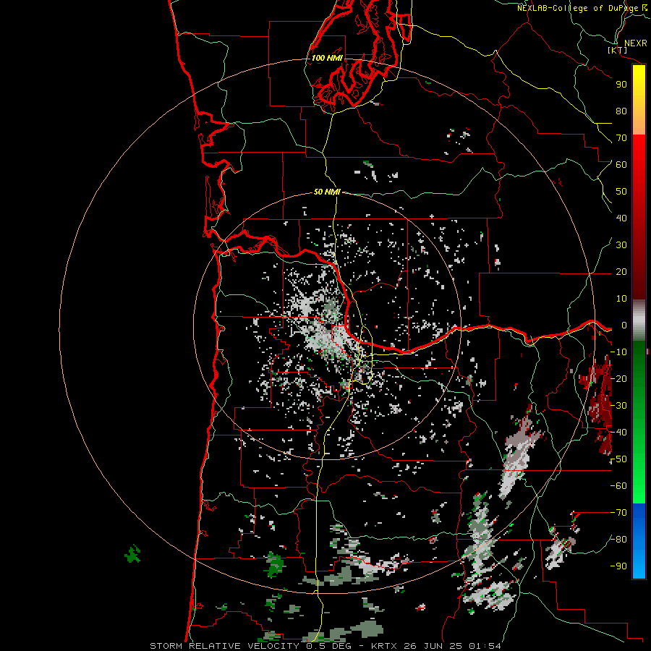
Task: Select the -40 value on velocity scale
Action: (x=618, y=433)
